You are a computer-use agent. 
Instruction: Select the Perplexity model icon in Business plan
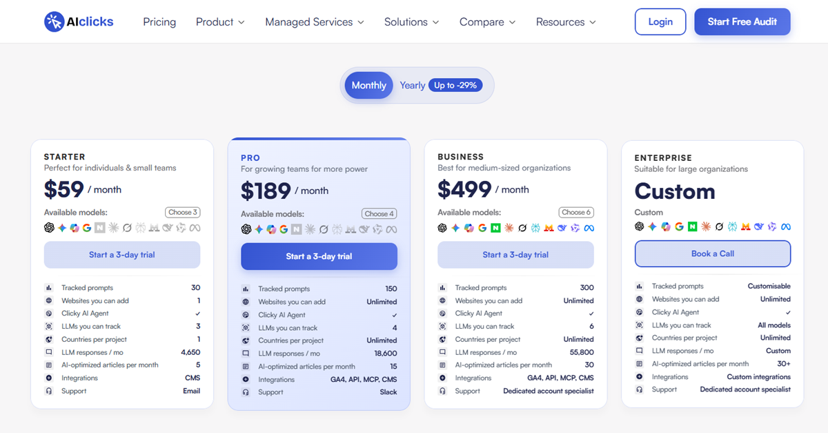click(x=535, y=228)
